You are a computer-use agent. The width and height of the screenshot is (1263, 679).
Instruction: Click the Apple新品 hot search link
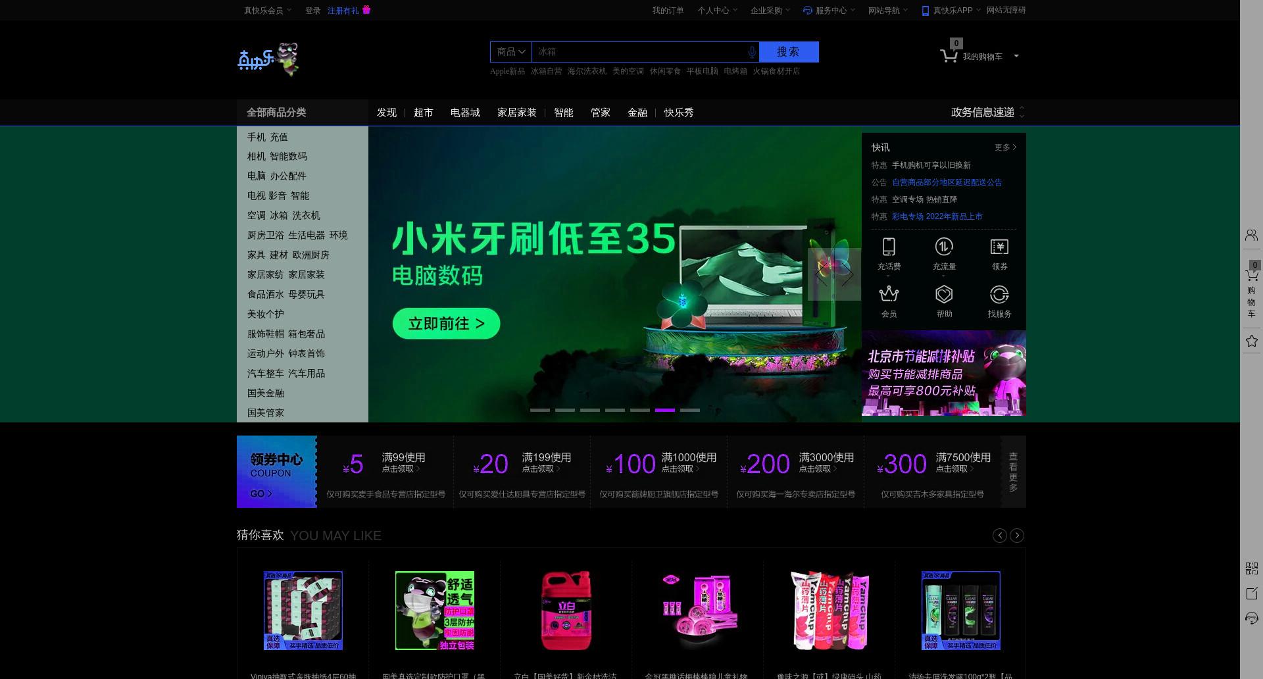point(507,71)
